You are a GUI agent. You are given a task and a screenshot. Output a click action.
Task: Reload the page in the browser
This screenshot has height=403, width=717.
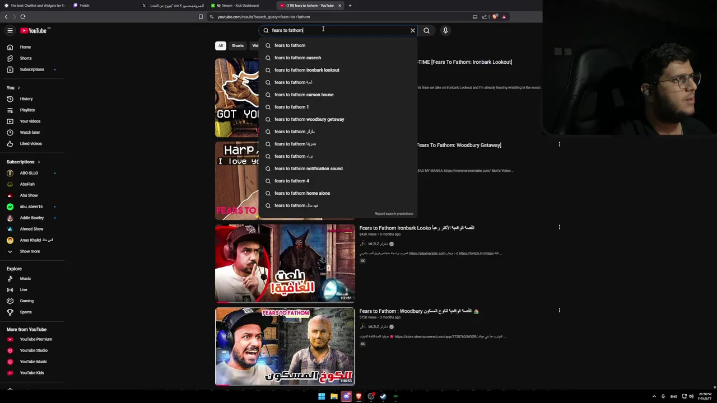click(x=23, y=17)
